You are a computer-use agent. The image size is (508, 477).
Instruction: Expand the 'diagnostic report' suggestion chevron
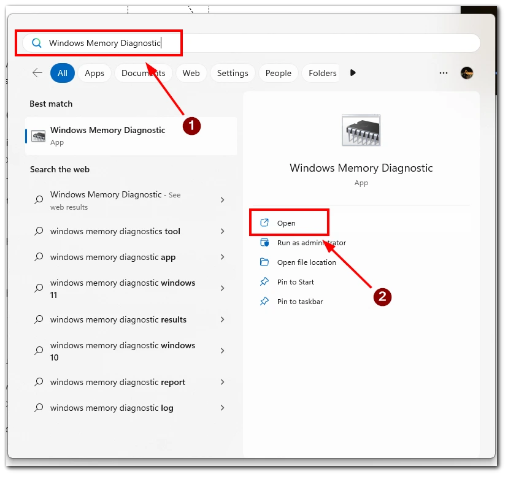point(222,382)
